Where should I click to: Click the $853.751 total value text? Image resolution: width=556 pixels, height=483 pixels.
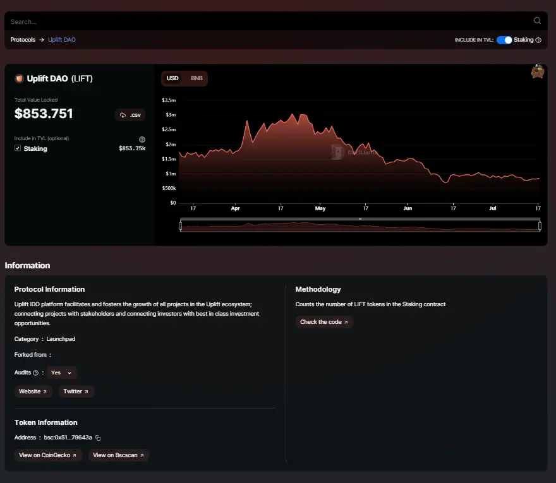[44, 114]
